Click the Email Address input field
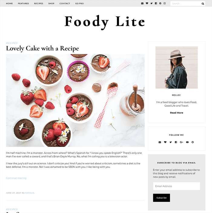The height and width of the screenshot is (213, 212). pos(177,186)
